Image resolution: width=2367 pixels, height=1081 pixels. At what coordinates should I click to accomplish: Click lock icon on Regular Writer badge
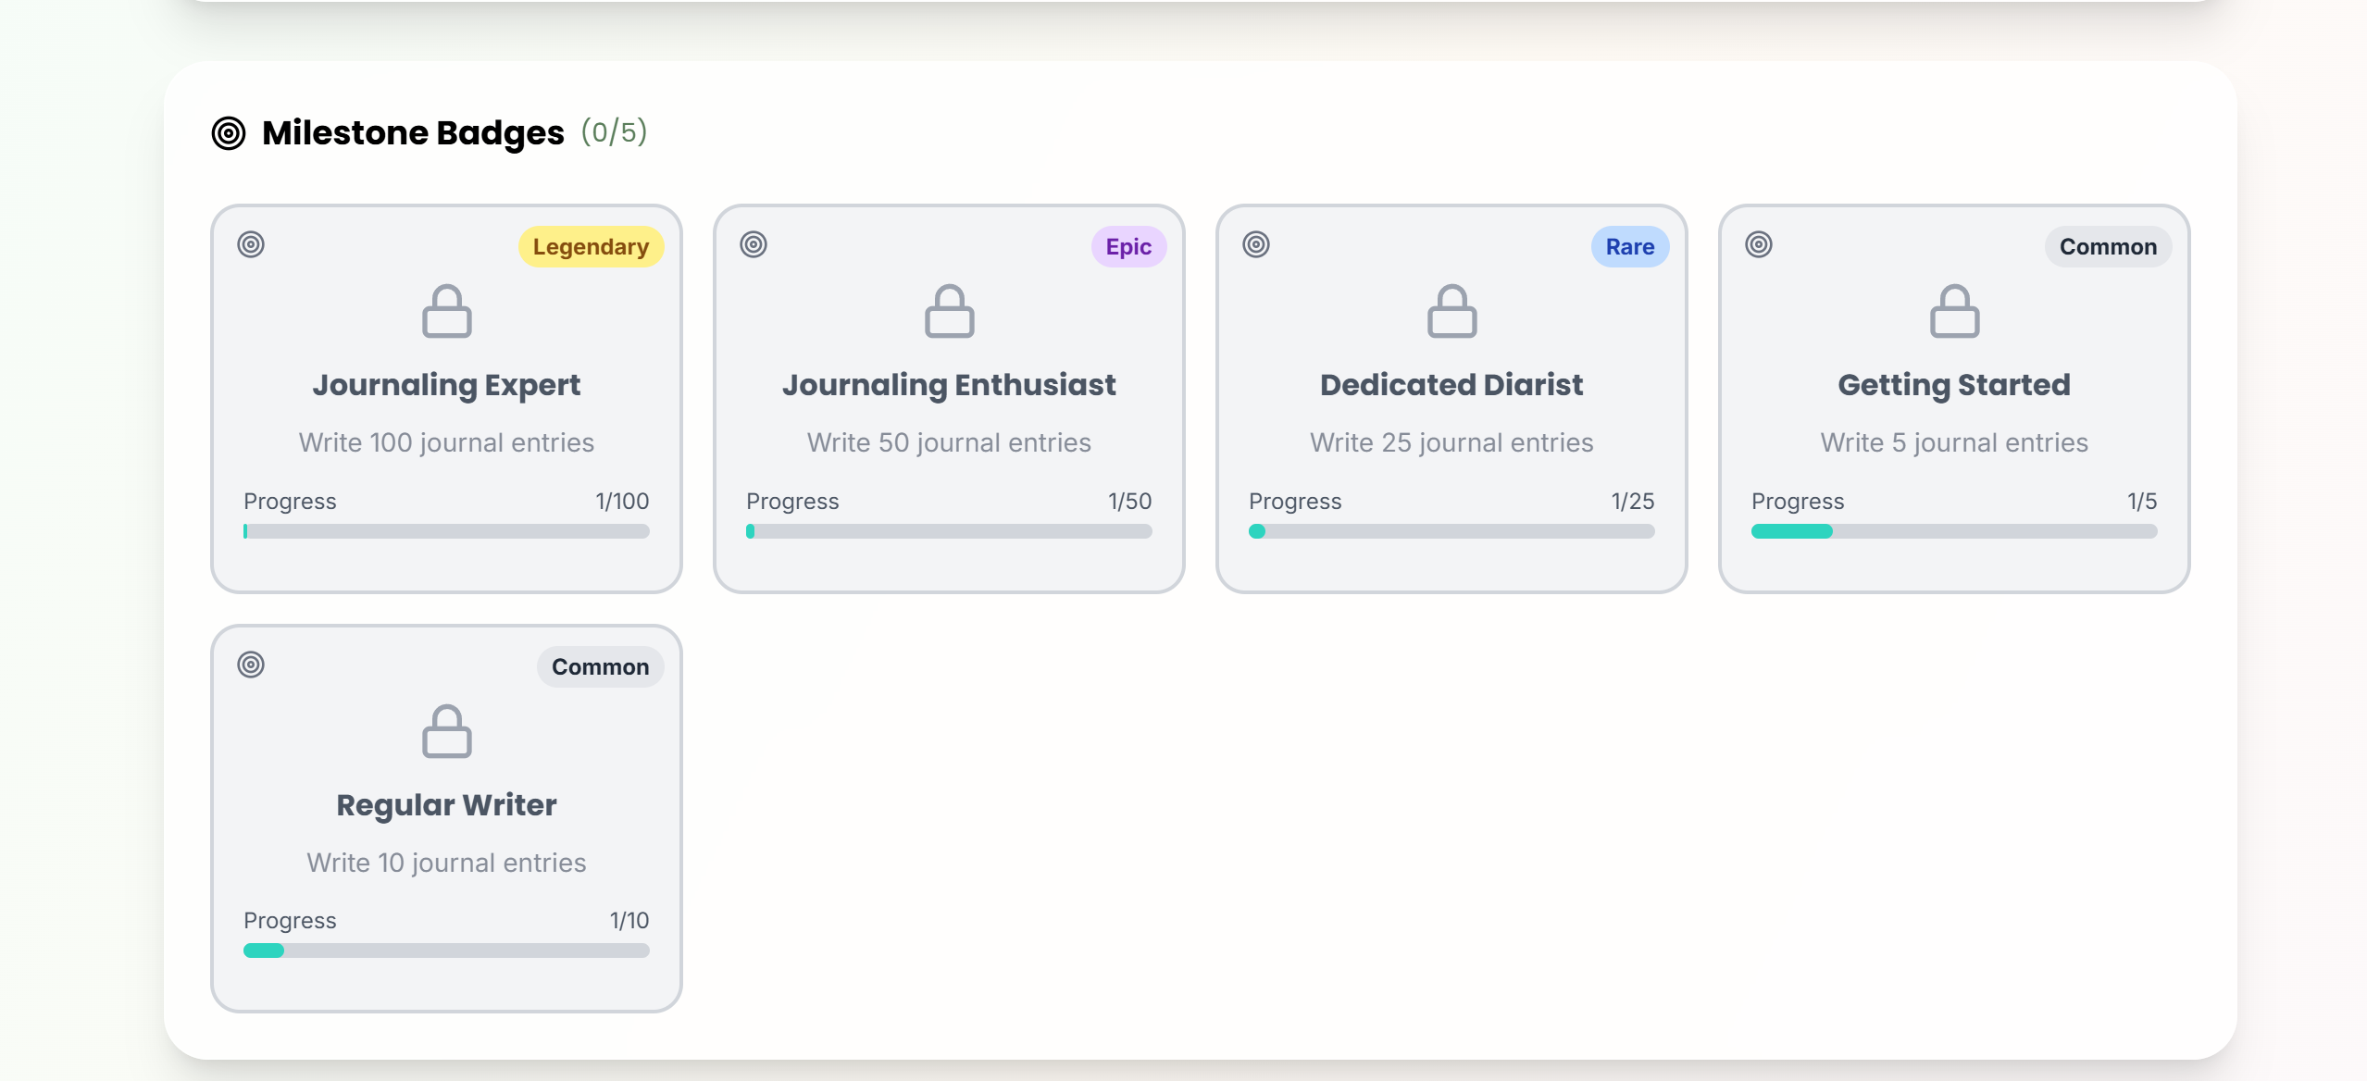click(x=446, y=731)
